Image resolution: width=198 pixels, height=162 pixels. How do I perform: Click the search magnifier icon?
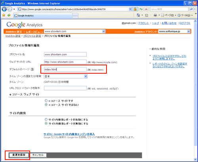click(191, 9)
